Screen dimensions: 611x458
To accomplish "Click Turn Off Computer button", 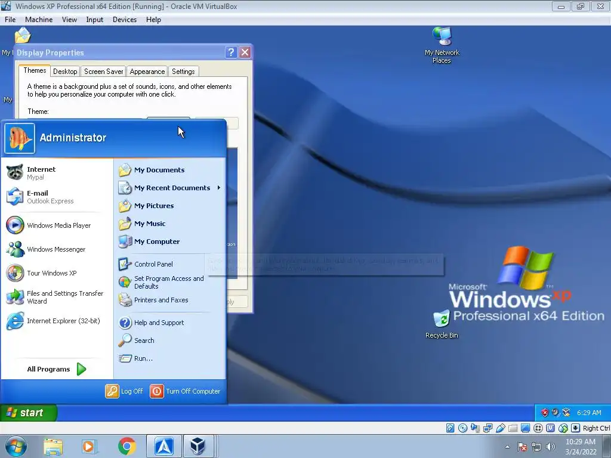I will point(186,391).
